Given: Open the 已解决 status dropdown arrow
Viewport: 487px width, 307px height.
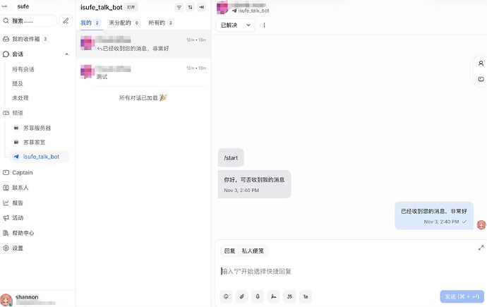Looking at the screenshot, I should [248, 25].
